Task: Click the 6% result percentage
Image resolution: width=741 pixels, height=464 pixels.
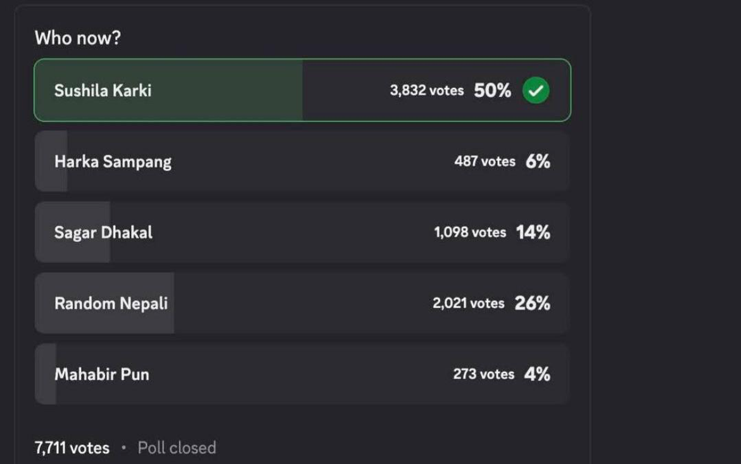Action: click(x=538, y=161)
